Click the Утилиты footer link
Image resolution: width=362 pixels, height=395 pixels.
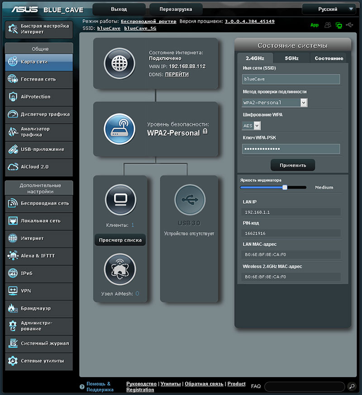coord(171,384)
